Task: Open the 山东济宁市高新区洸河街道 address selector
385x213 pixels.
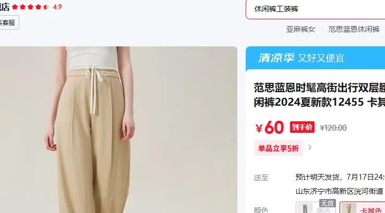Action: coord(340,191)
